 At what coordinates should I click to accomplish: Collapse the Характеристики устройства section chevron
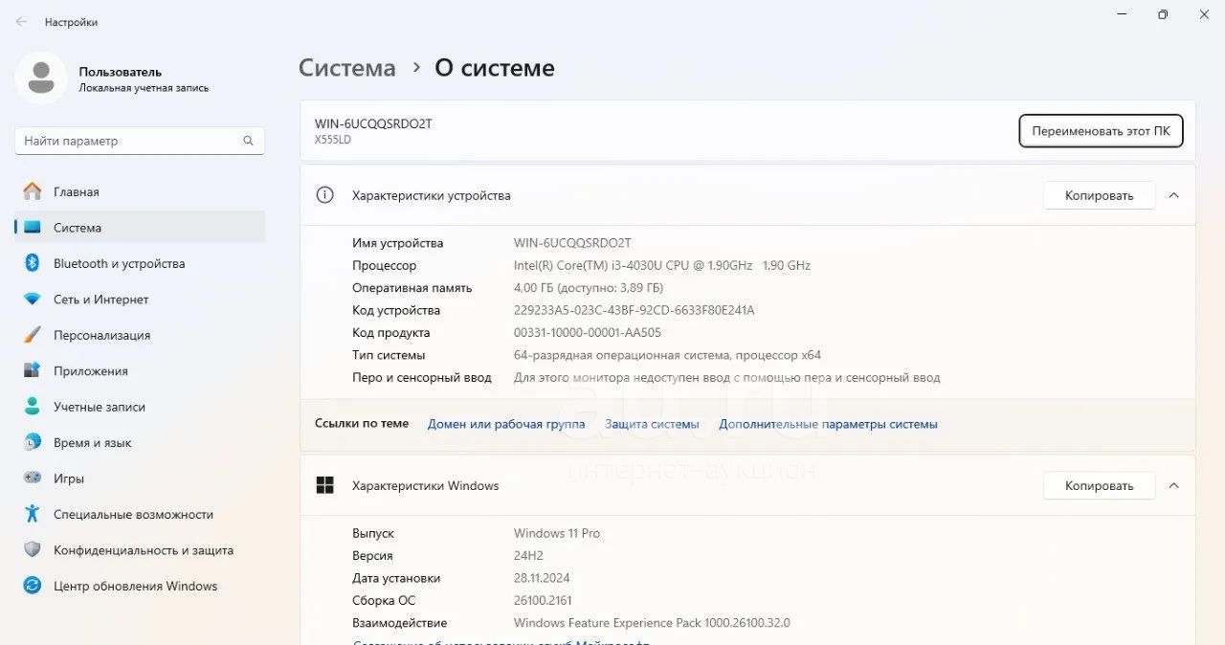tap(1173, 195)
